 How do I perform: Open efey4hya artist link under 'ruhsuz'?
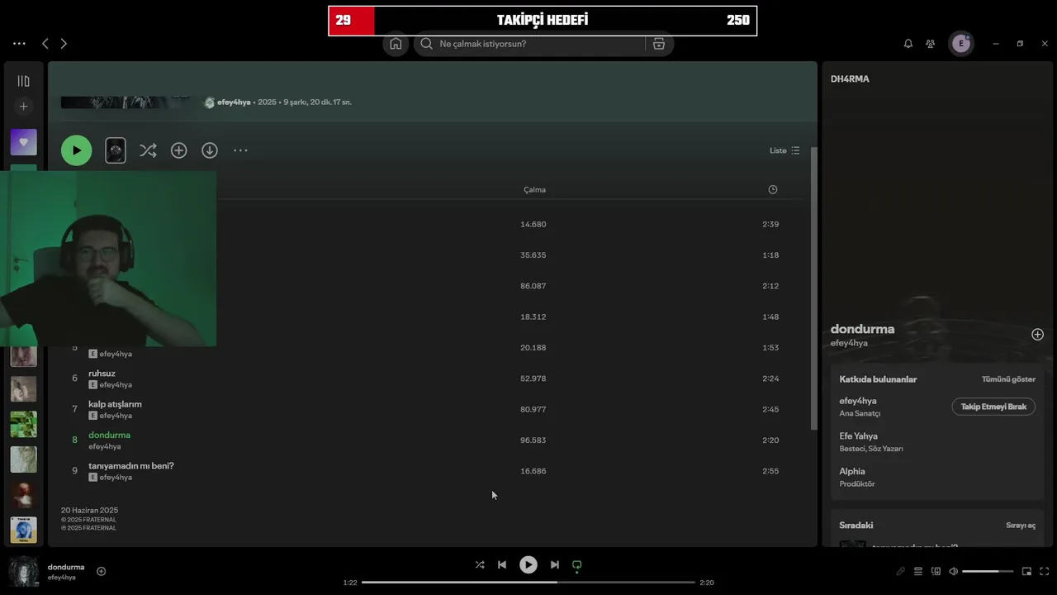pyautogui.click(x=116, y=385)
